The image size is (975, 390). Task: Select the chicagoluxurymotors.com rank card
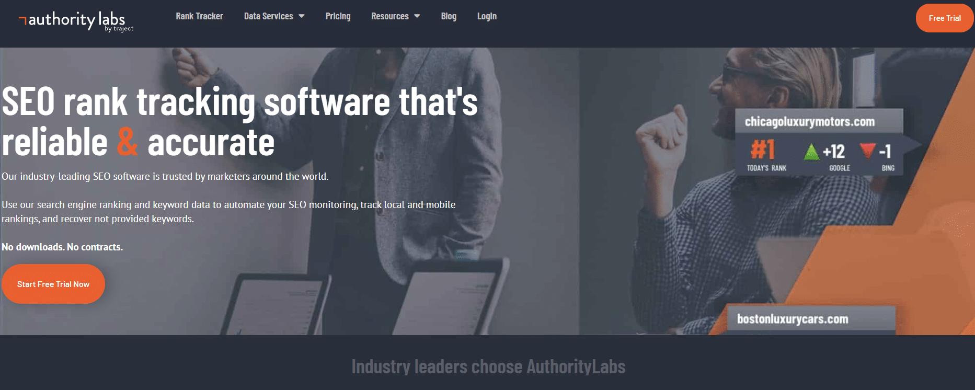[x=819, y=142]
